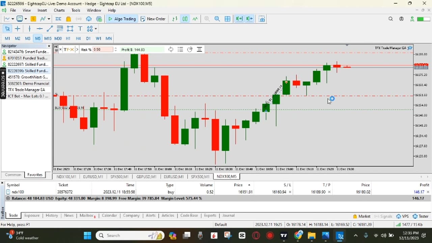The height and width of the screenshot is (243, 432).
Task: Open the weather widget in taskbar
Action: pos(23,235)
